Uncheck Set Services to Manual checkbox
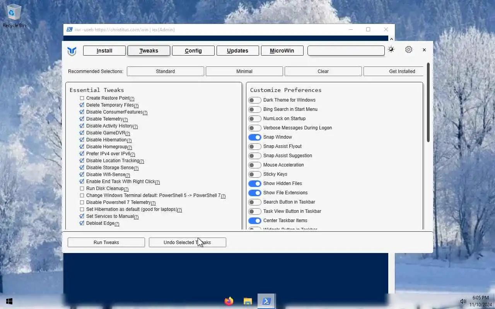The height and width of the screenshot is (309, 495). 82,216
